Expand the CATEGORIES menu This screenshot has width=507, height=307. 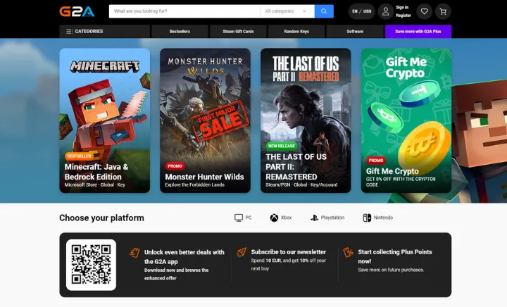point(105,32)
